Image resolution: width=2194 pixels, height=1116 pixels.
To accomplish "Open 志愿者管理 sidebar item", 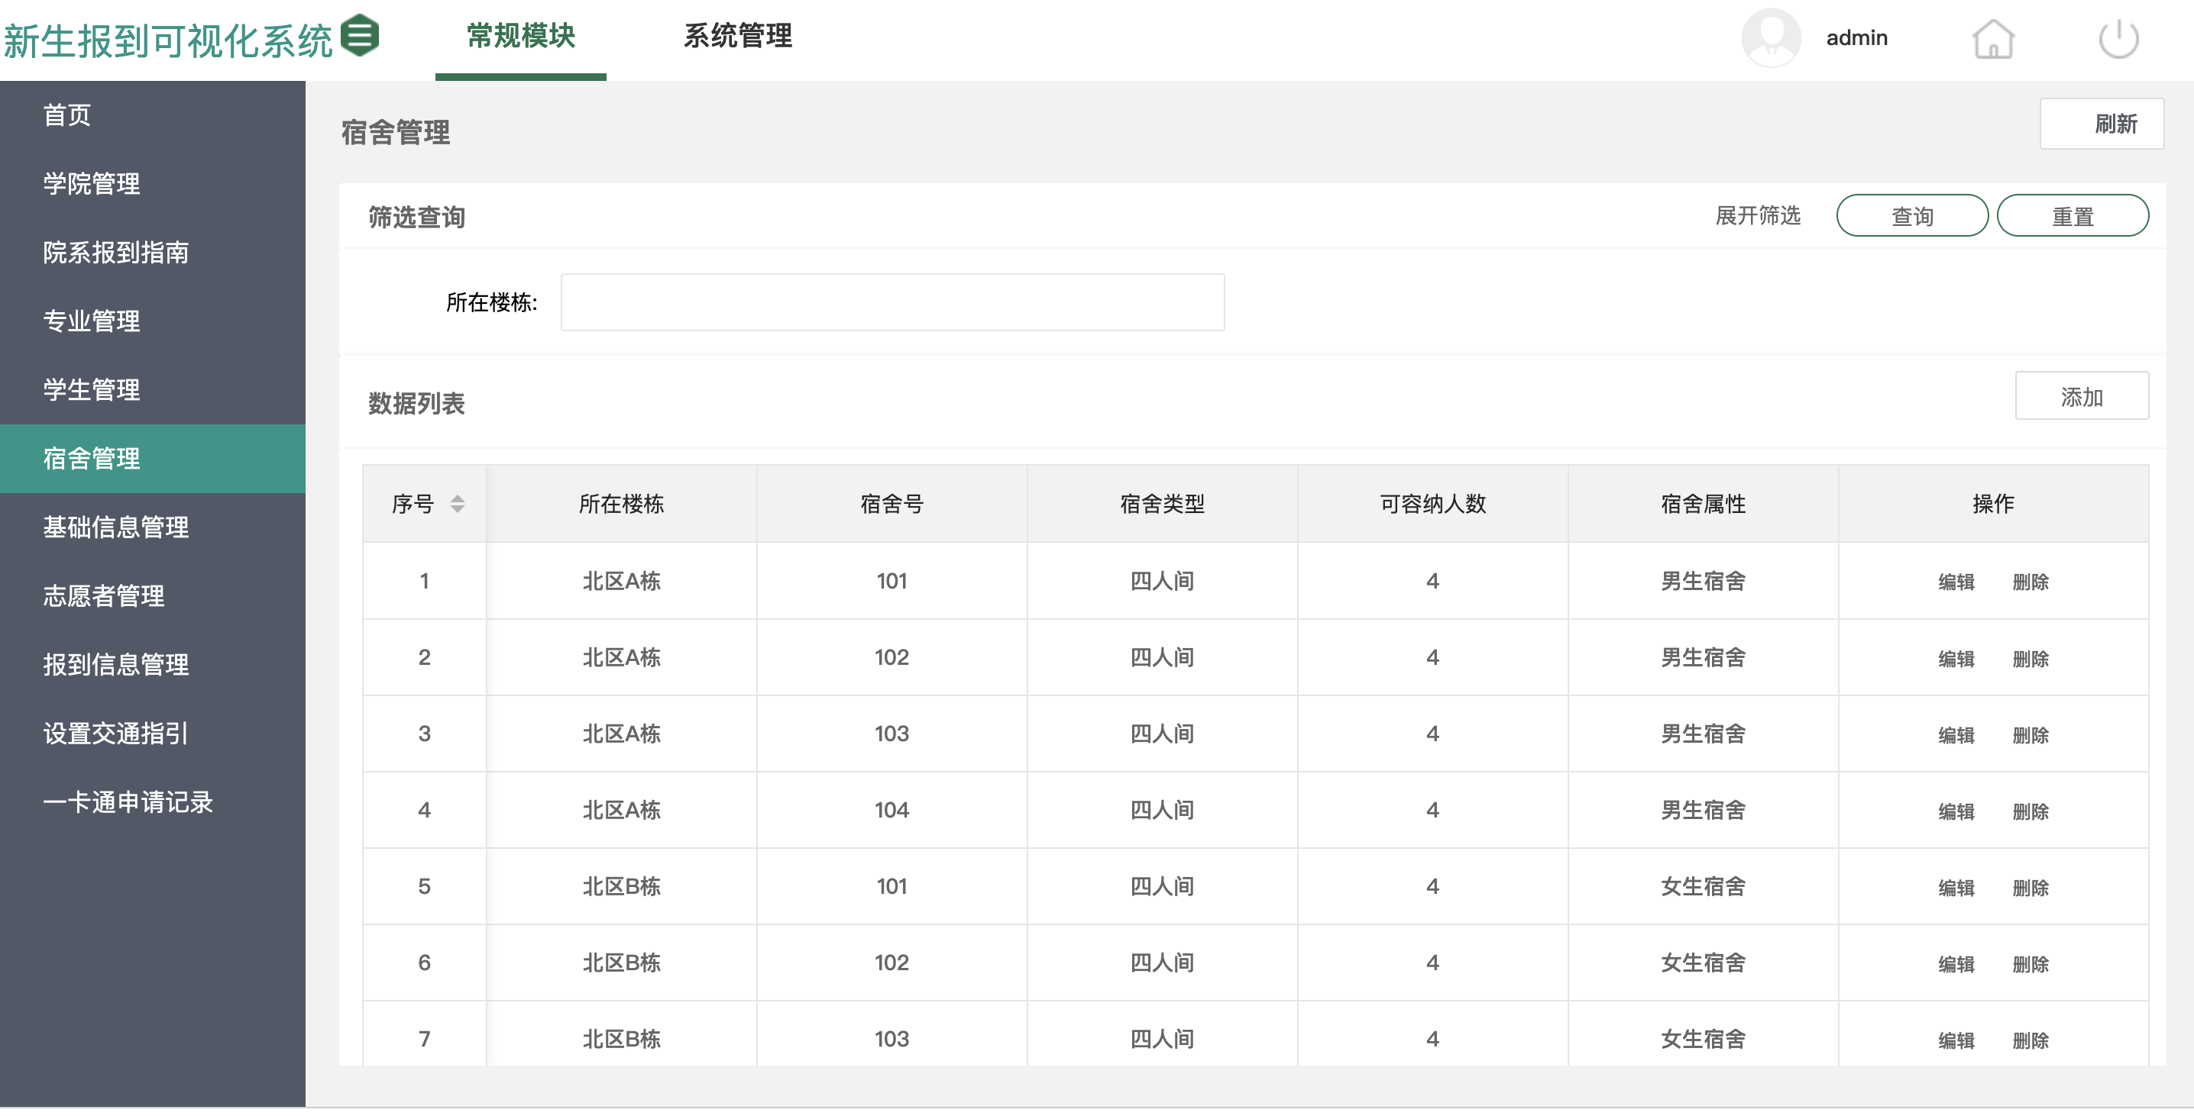I will point(104,596).
